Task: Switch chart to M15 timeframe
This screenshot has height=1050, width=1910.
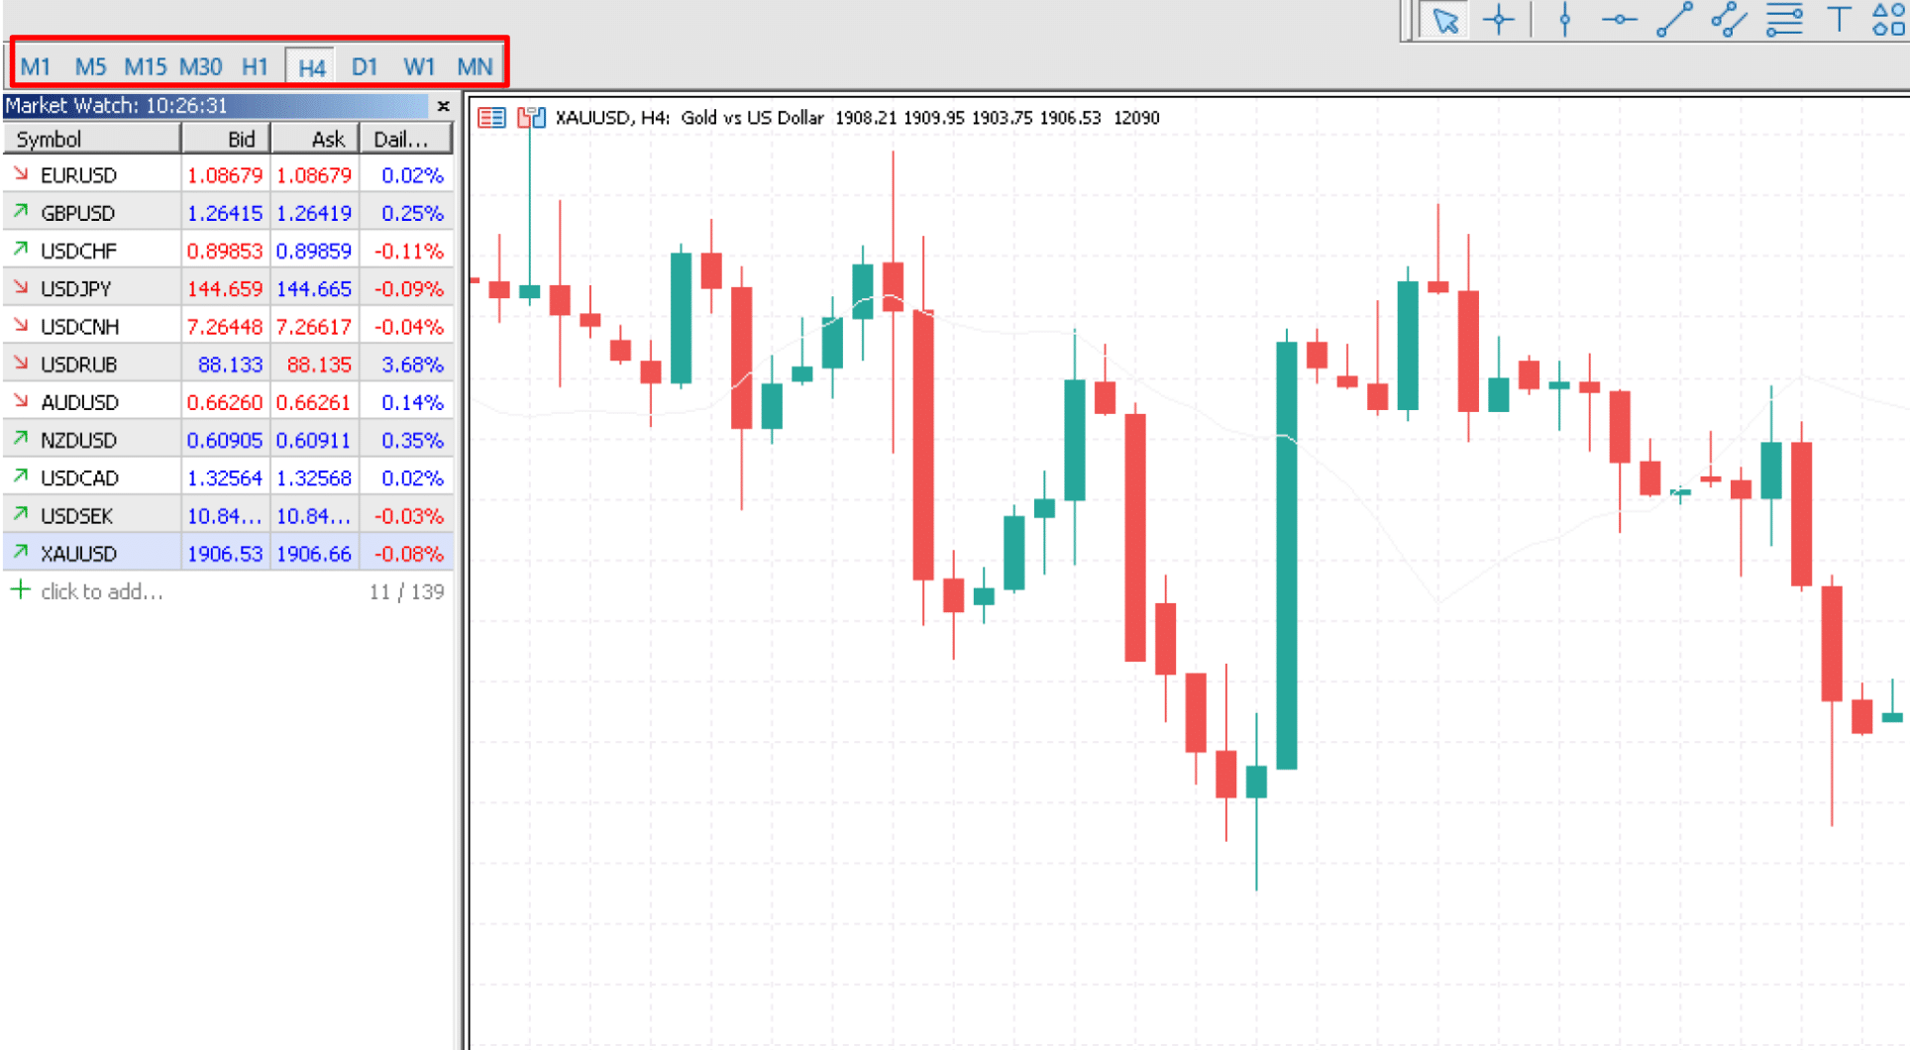Action: click(x=145, y=66)
